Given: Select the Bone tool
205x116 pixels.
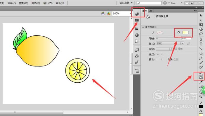Looking at the screenshot, I should point(201,73).
